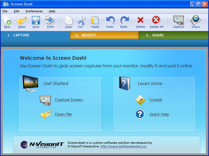Switch to the 3. SHARE tab
This screenshot has width=209, height=156.
(173, 35)
